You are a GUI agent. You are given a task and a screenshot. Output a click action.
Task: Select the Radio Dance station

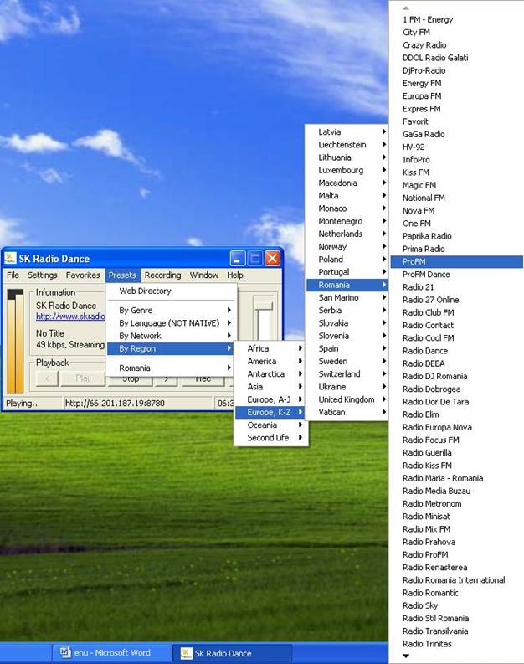(x=457, y=351)
